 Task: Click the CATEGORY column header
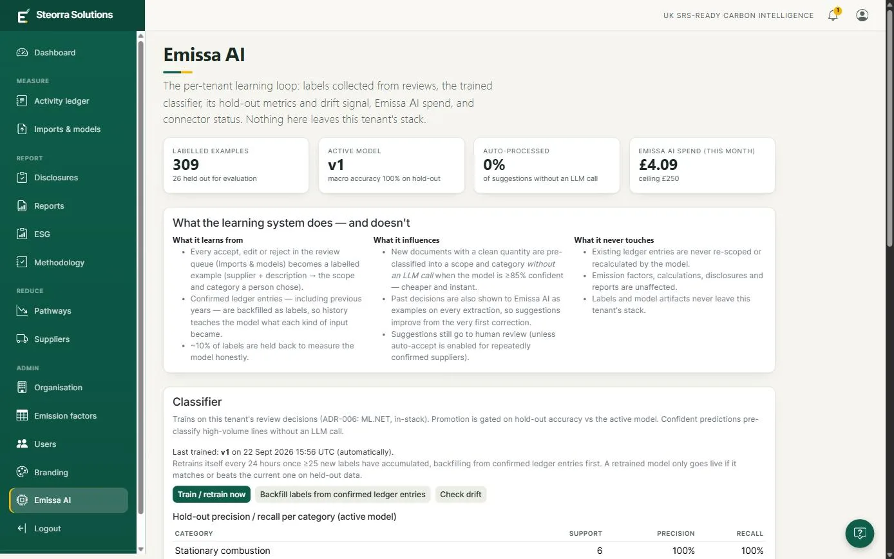[194, 534]
